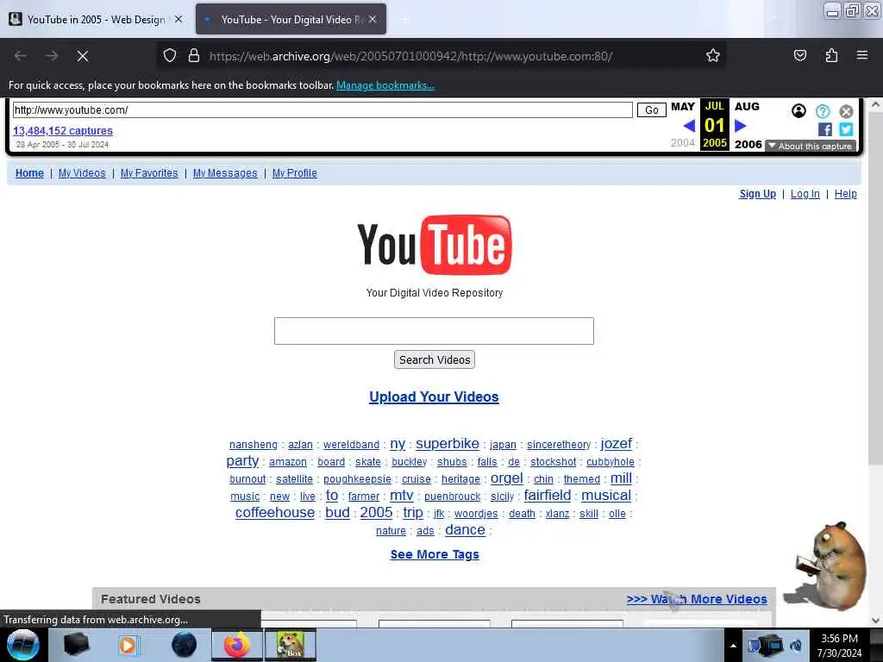883x662 pixels.
Task: Open the Wayback Machine help question icon
Action: tap(823, 111)
